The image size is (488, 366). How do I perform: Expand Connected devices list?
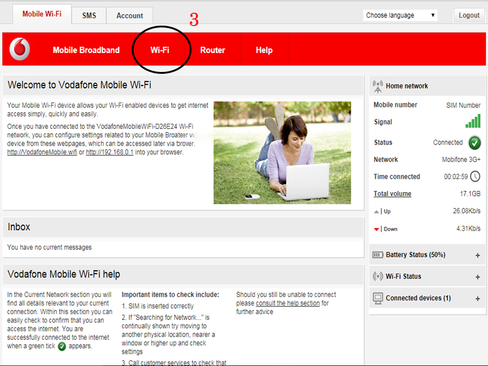(478, 299)
